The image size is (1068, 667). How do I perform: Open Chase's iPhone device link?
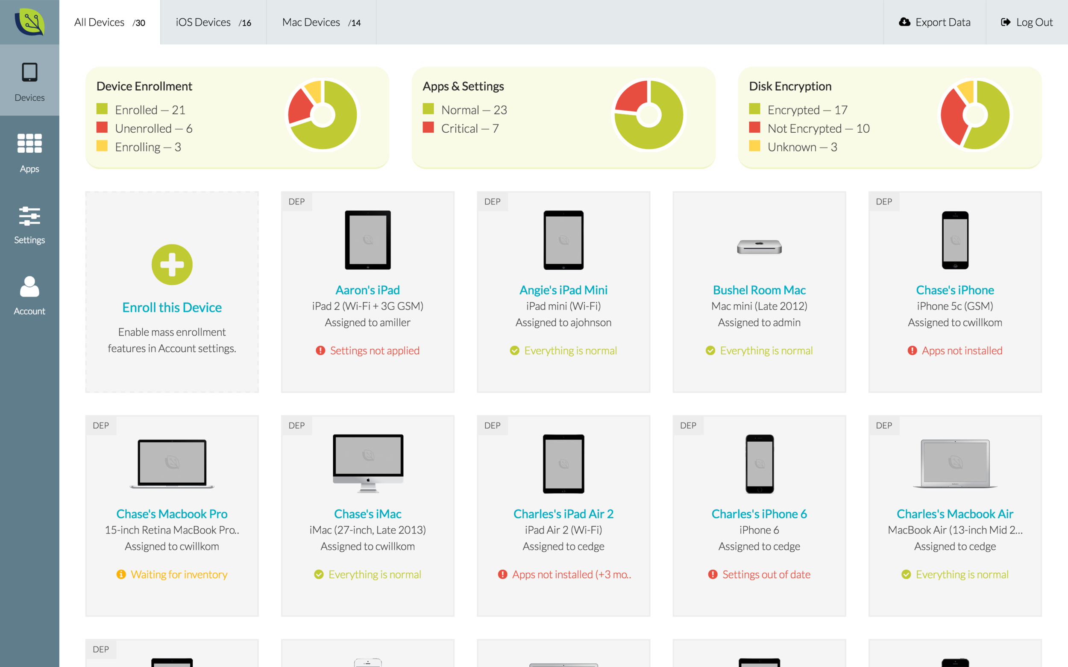point(955,290)
